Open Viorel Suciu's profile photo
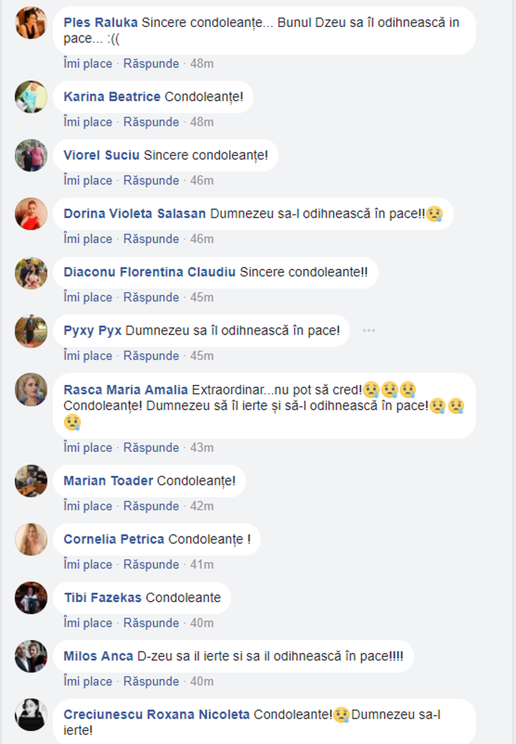This screenshot has height=744, width=516. point(32,155)
